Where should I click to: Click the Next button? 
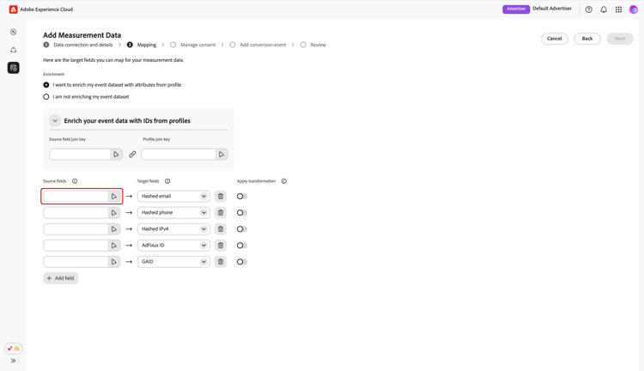tap(620, 39)
